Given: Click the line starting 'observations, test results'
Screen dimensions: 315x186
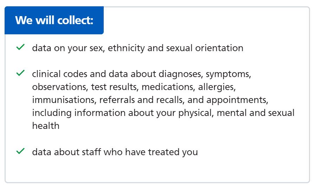Looking at the screenshot, I should pyautogui.click(x=134, y=87).
